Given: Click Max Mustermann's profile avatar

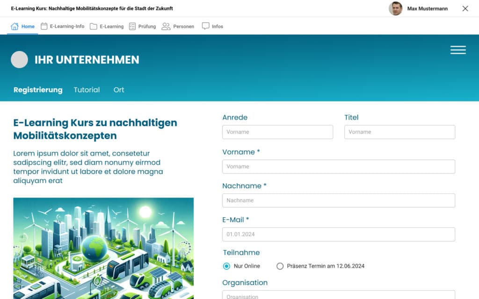Looking at the screenshot, I should pos(395,8).
